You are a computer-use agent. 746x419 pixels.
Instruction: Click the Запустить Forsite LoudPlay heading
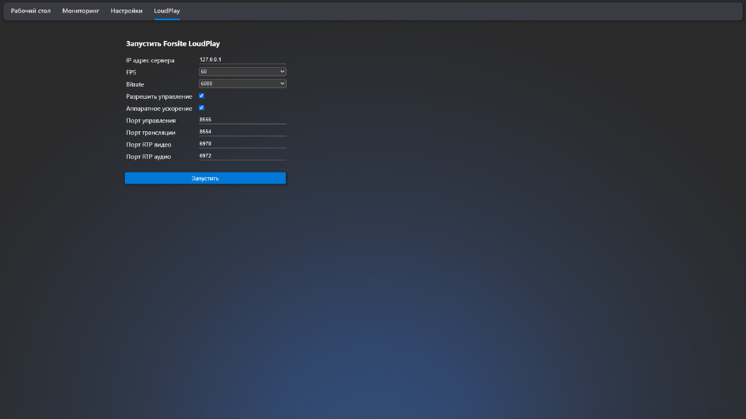pyautogui.click(x=172, y=44)
